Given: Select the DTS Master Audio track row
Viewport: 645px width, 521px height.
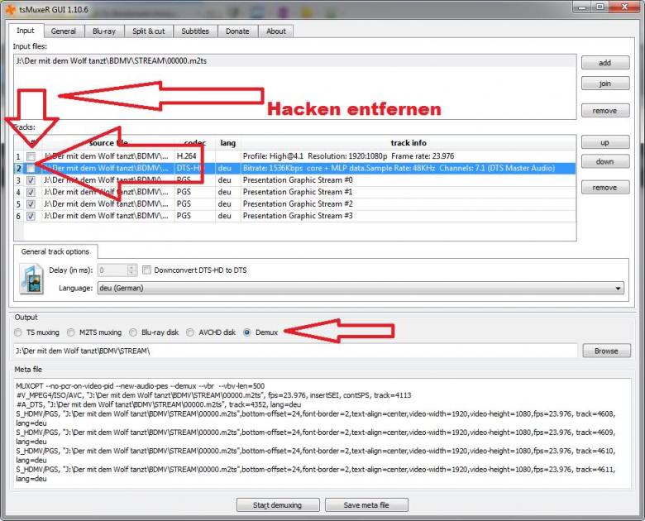Looking at the screenshot, I should pyautogui.click(x=295, y=169).
